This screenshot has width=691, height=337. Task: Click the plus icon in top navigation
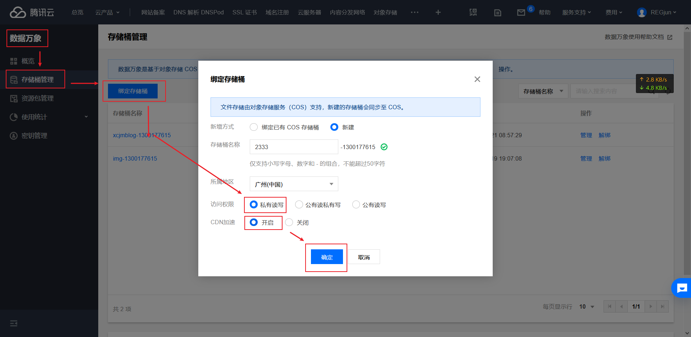(x=438, y=12)
